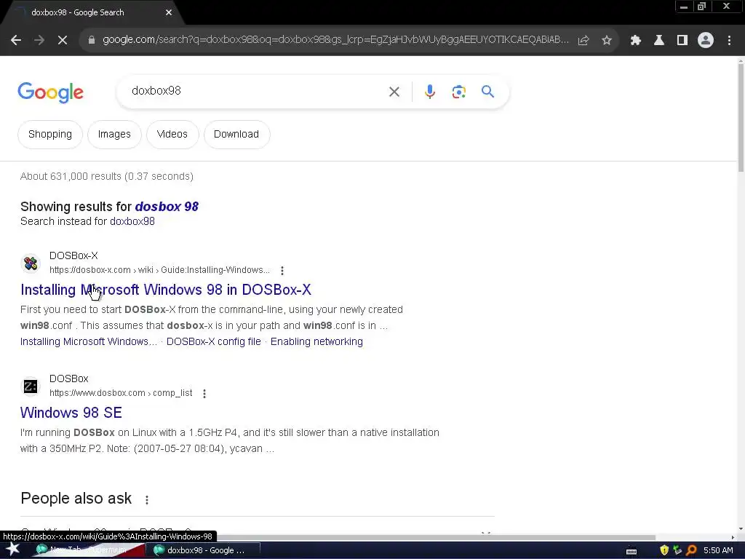Screen dimensions: 745x559
Task: Search instead for doxbox98
Action: click(132, 221)
